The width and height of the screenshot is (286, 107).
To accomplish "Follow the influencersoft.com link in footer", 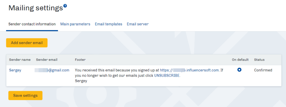I will [190, 70].
